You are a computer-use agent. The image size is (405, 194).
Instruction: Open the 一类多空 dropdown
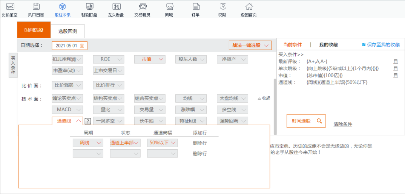[109, 121]
